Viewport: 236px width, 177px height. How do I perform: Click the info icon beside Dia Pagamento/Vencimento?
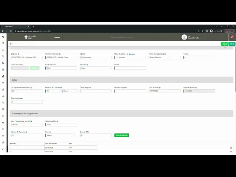pyautogui.click(x=31, y=88)
